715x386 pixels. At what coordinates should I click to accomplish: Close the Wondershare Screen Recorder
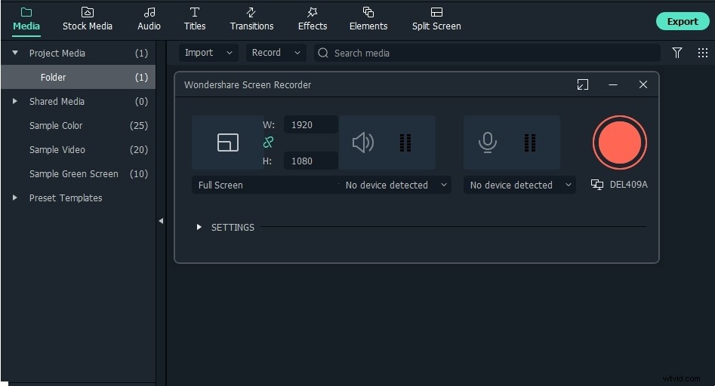[643, 84]
